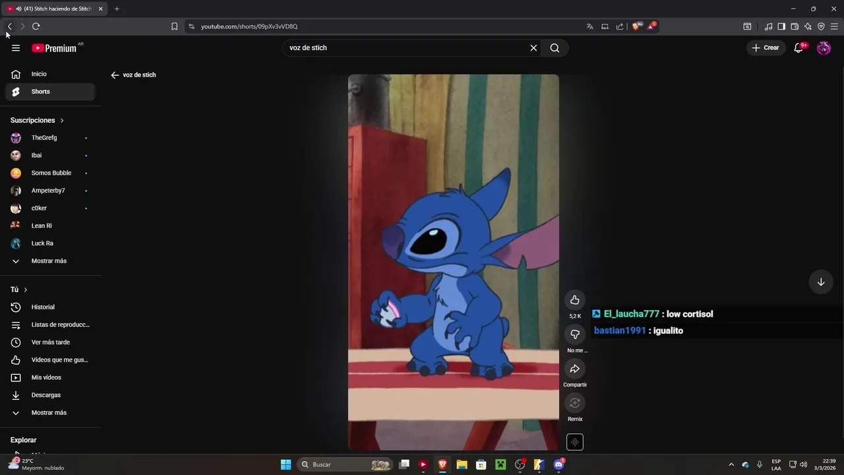Viewport: 844px width, 475px height.
Task: Open File Explorer from taskbar
Action: tap(462, 464)
